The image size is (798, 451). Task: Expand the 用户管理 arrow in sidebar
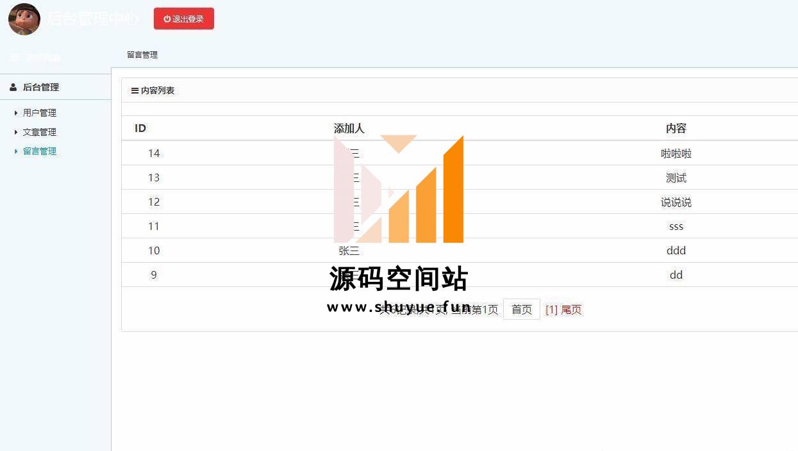[x=16, y=113]
